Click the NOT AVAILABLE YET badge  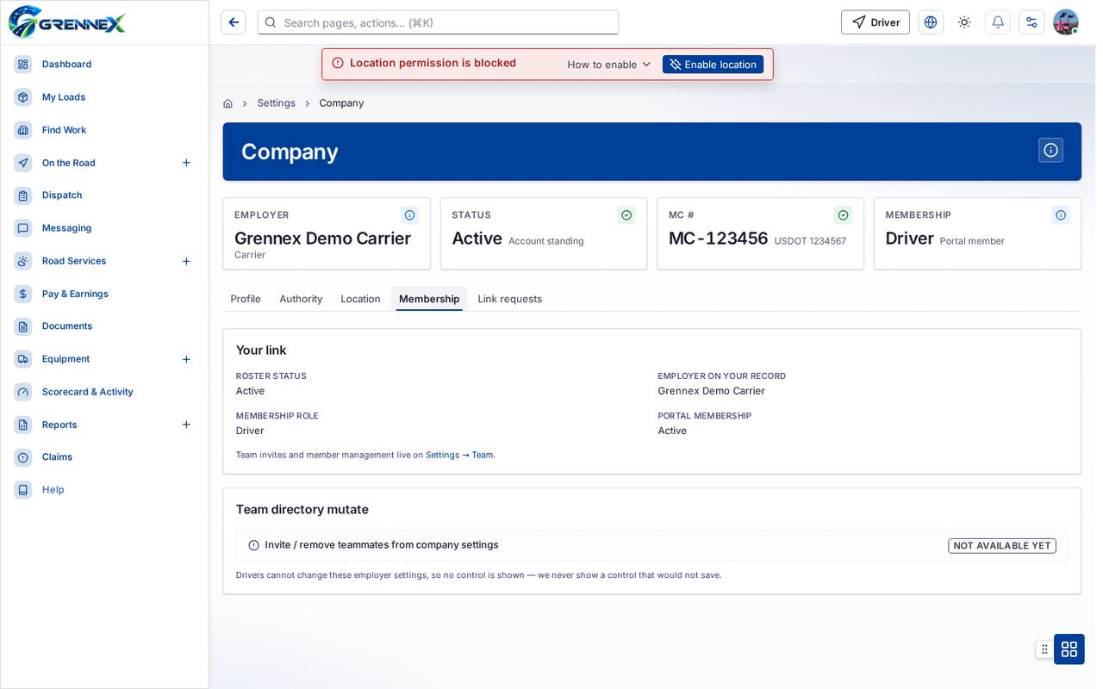pyautogui.click(x=1002, y=546)
